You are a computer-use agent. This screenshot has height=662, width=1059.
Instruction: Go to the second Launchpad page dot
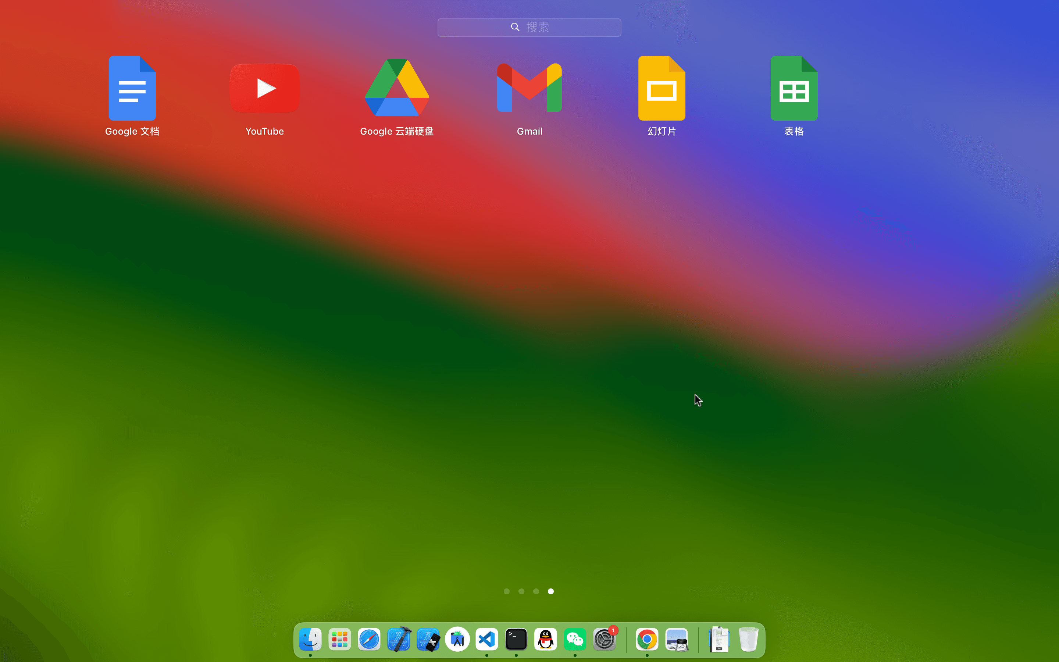[x=521, y=591]
